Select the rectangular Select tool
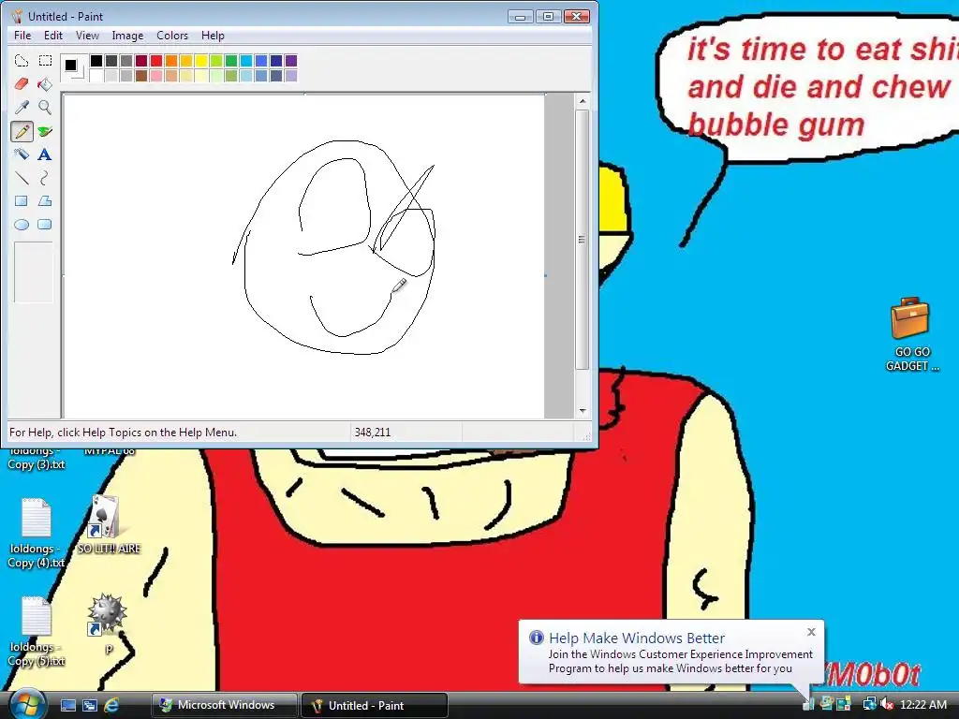This screenshot has width=959, height=719. point(45,61)
